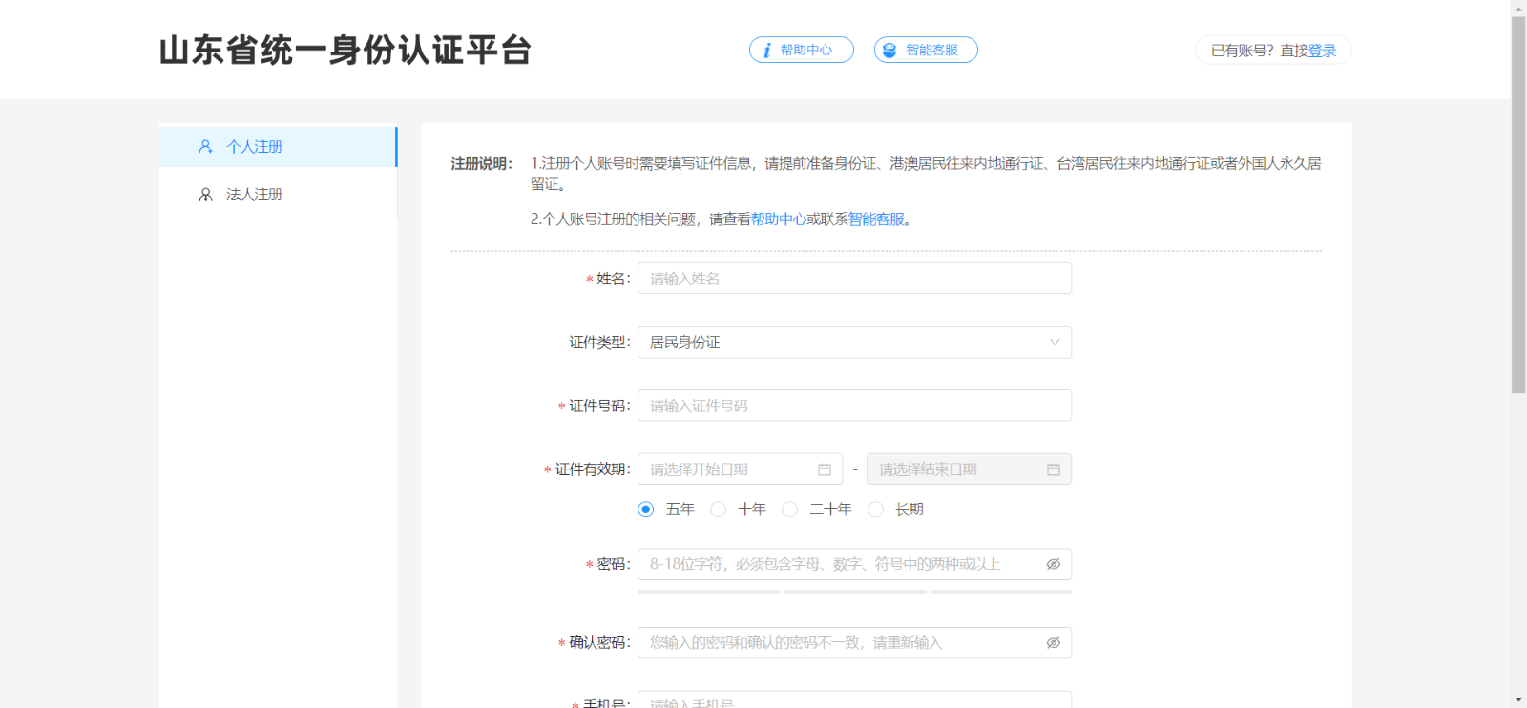
Task: Open calendar icon in end date field
Action: (x=1054, y=469)
